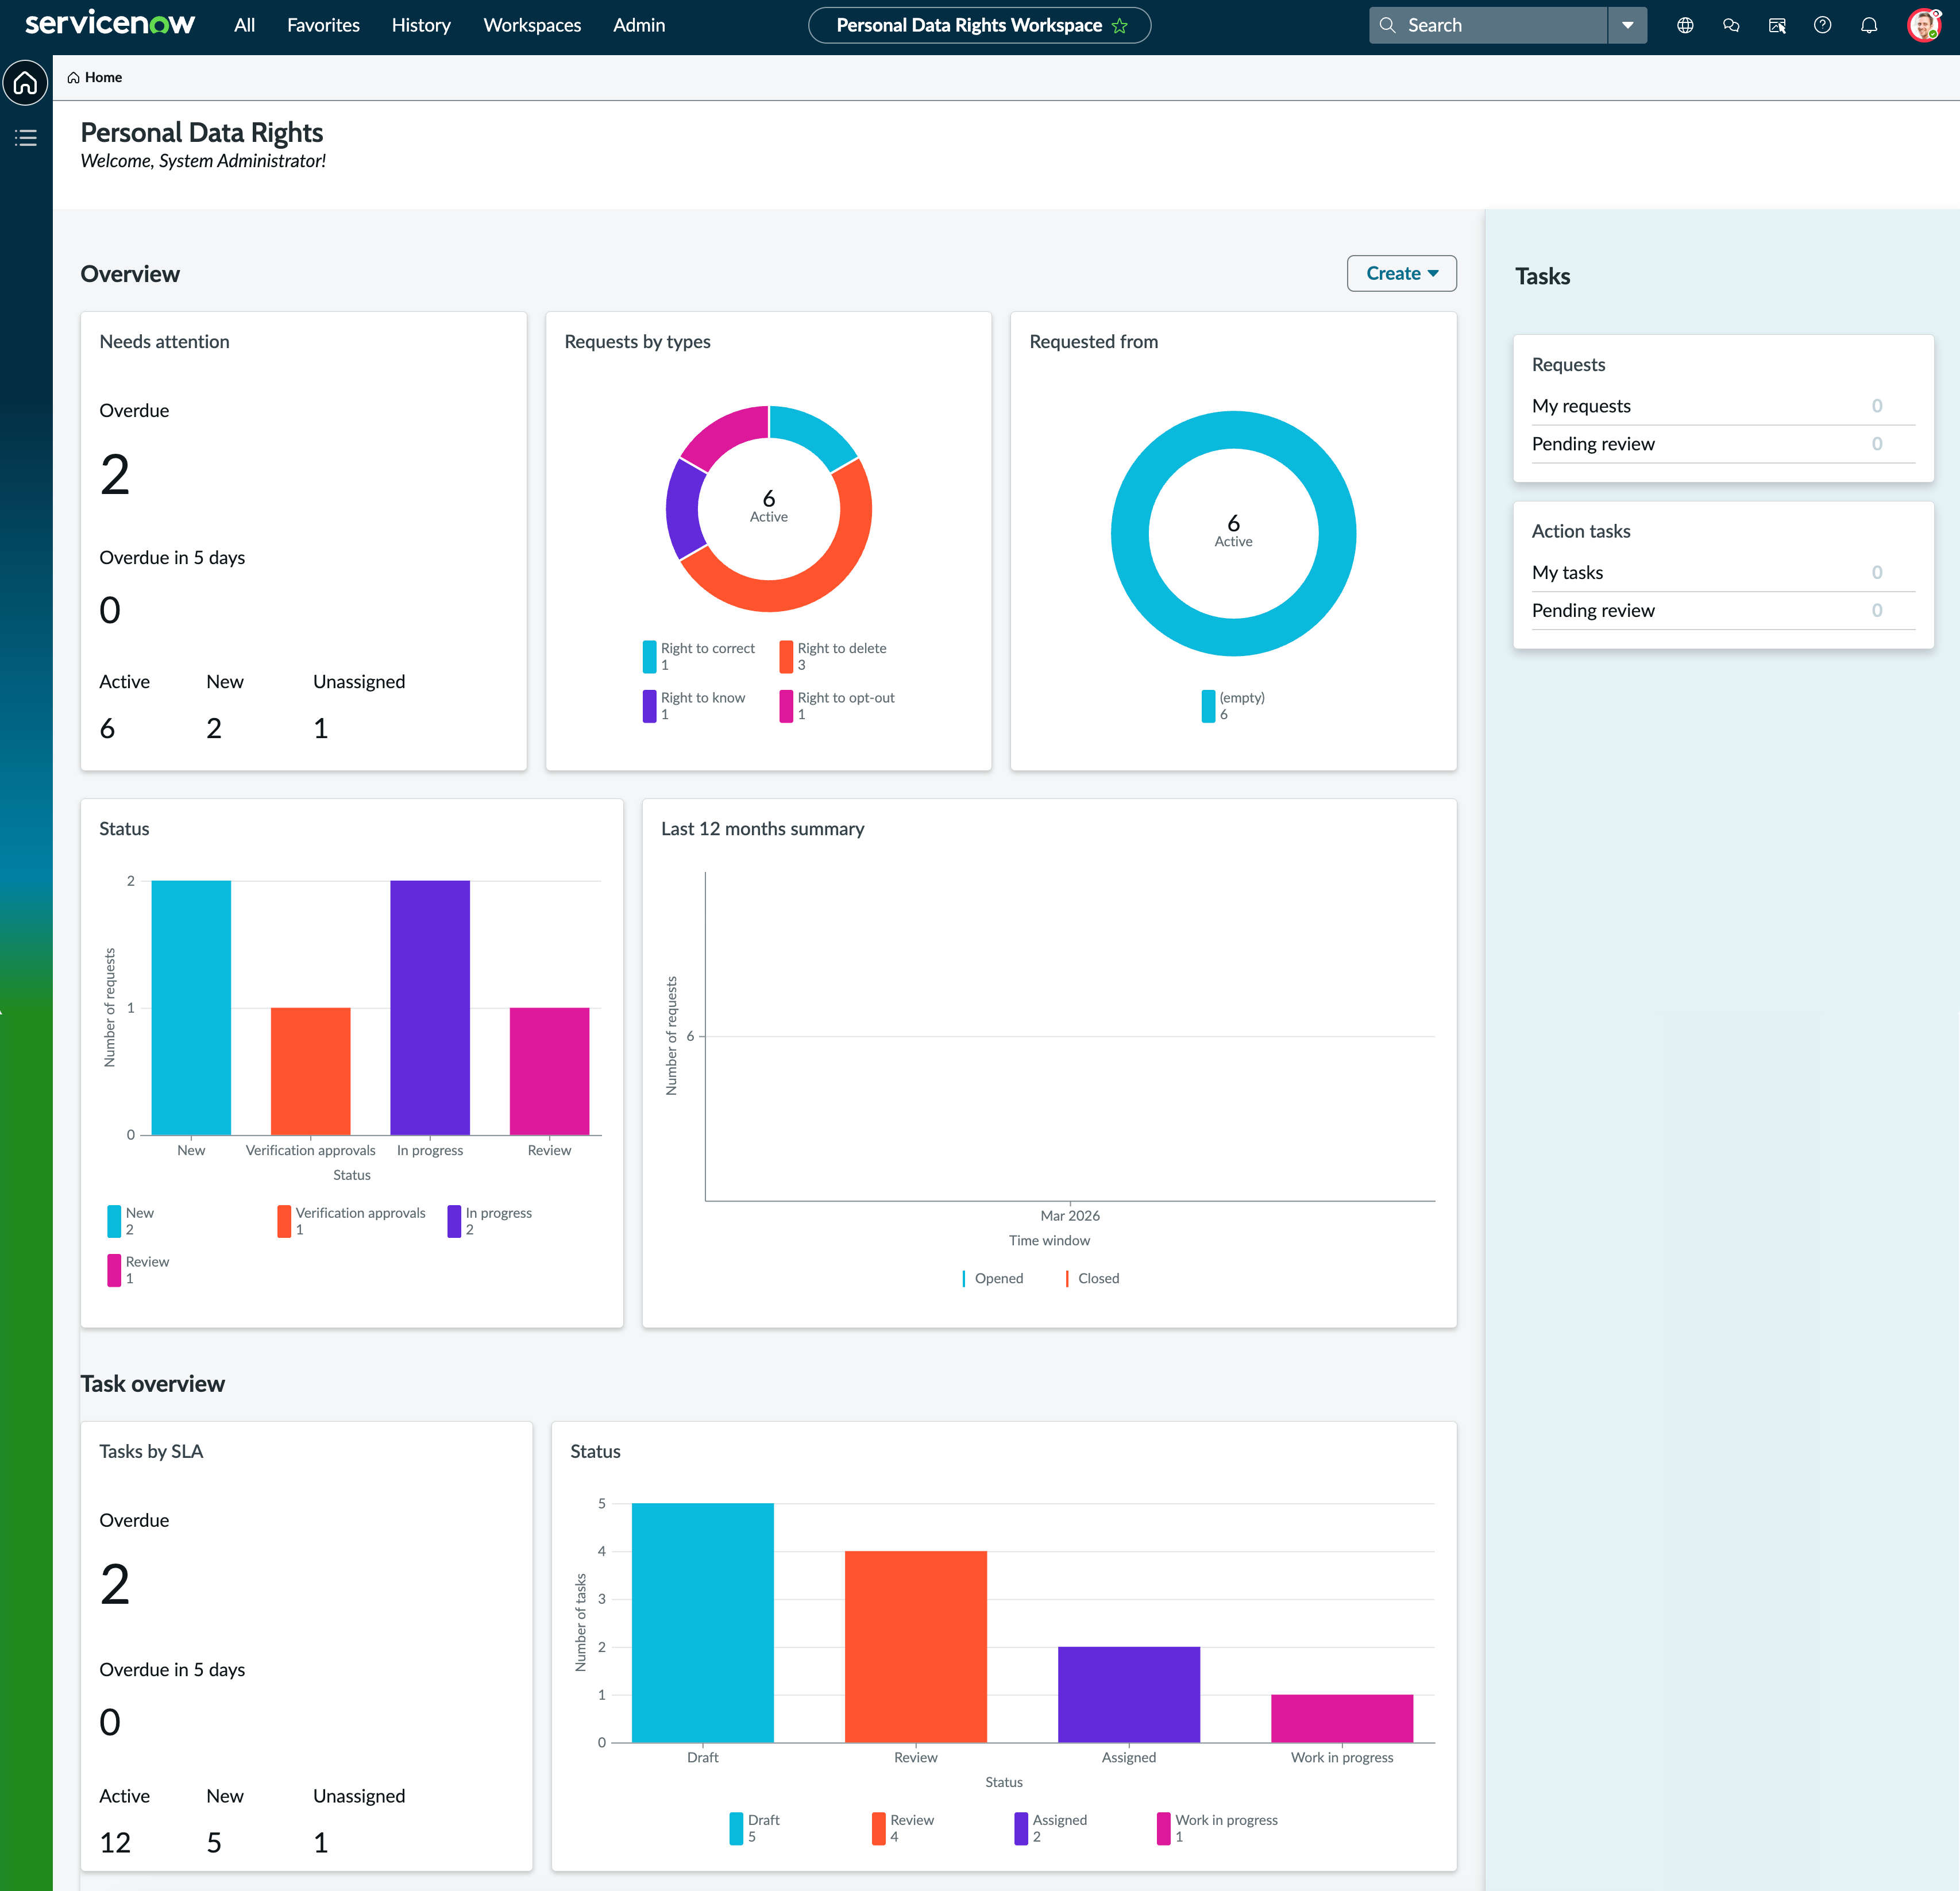Open the globe scope selector icon
Screen dimensions: 1960x1891
tap(1685, 25)
